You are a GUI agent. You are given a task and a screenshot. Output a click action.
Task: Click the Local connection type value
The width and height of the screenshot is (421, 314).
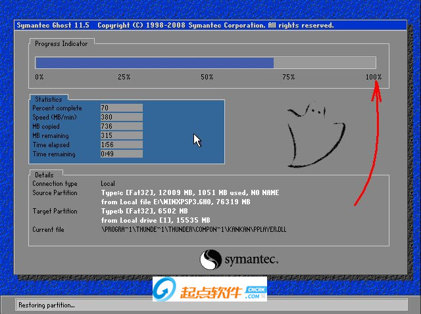tap(108, 184)
